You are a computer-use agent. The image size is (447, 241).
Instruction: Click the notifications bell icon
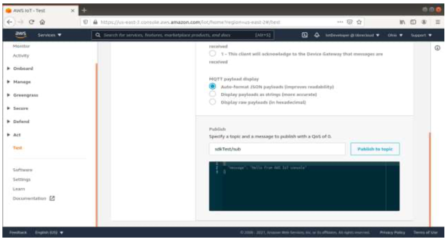click(x=317, y=35)
